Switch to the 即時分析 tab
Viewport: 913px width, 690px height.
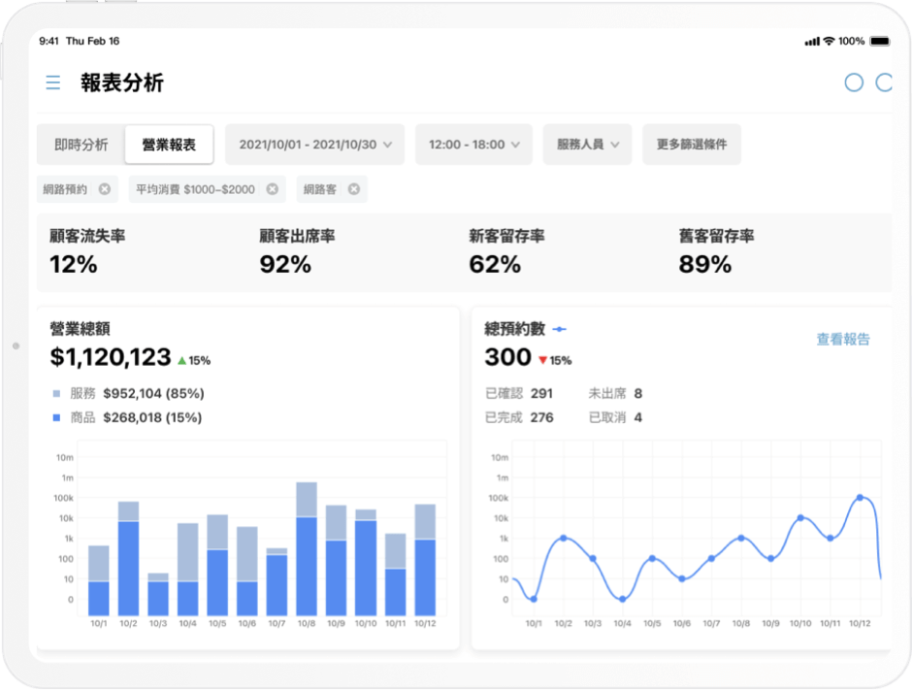pos(82,145)
